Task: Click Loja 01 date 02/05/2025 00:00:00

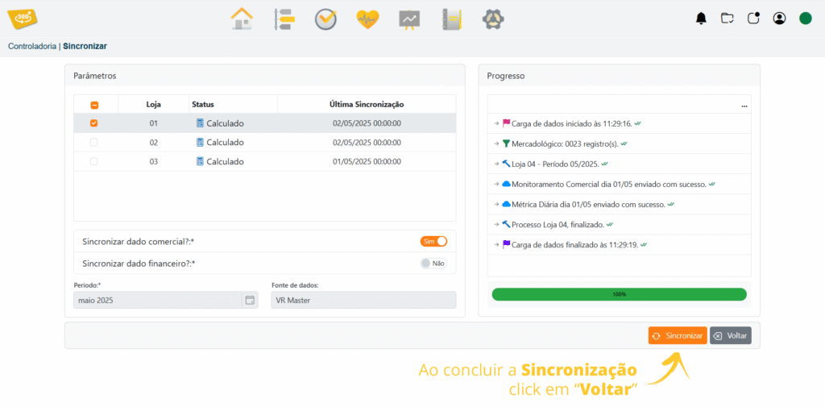Action: [367, 123]
